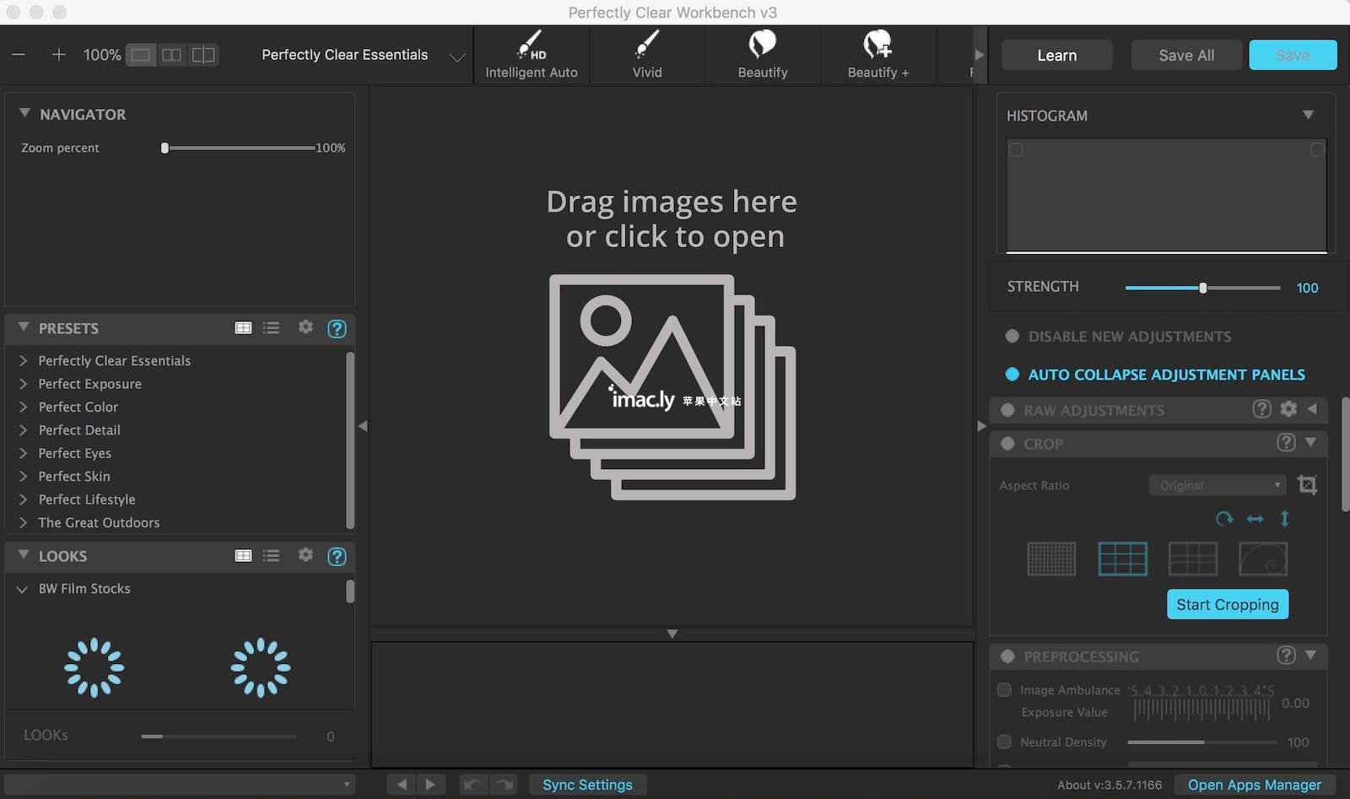Viewport: 1350px width, 799px height.
Task: Click Open Apps Manager button
Action: point(1255,785)
